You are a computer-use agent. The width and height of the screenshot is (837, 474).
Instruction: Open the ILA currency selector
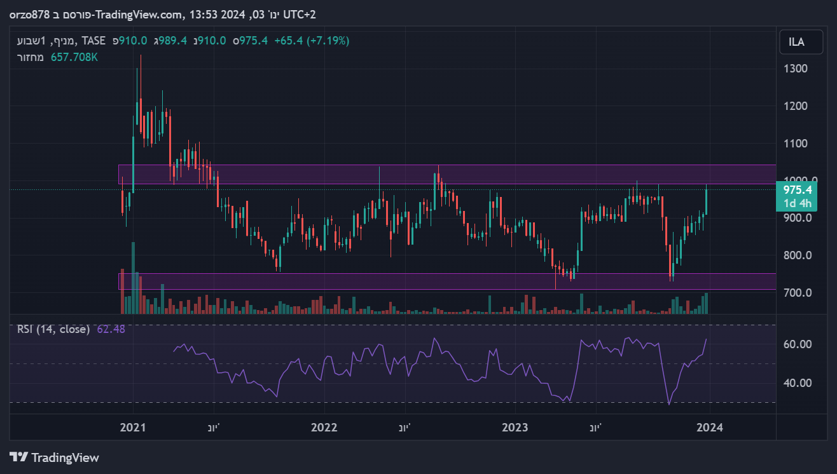pos(796,42)
